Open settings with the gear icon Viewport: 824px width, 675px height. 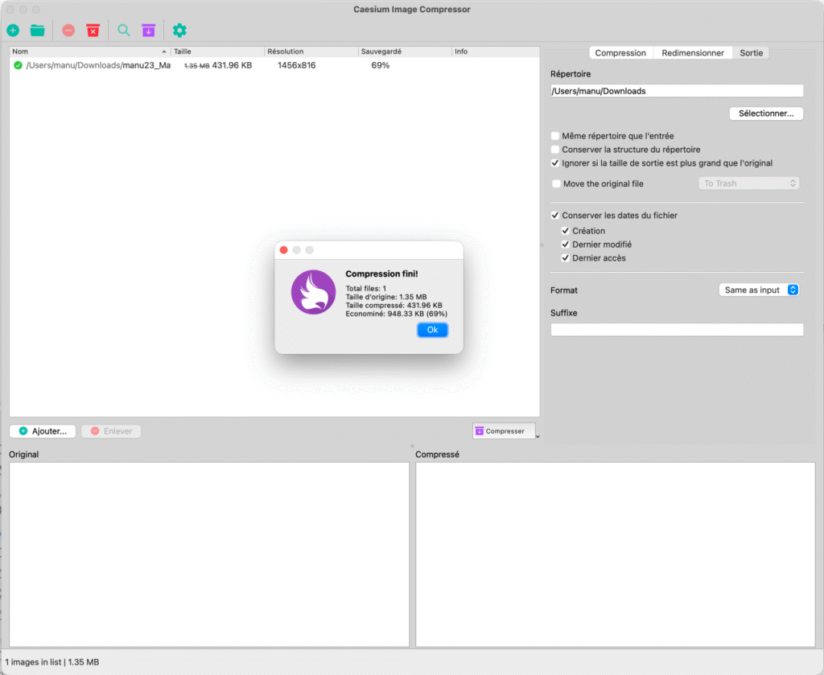pos(179,31)
